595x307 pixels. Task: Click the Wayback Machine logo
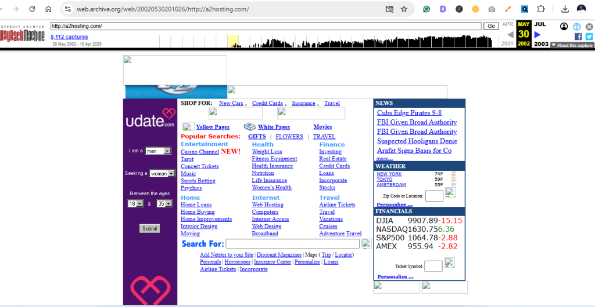click(x=23, y=33)
